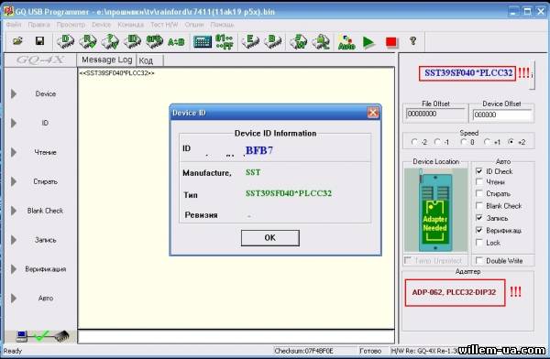Click the Checksum:07F4BF0E status bar entry
This screenshot has width=550, height=359.
[303, 351]
